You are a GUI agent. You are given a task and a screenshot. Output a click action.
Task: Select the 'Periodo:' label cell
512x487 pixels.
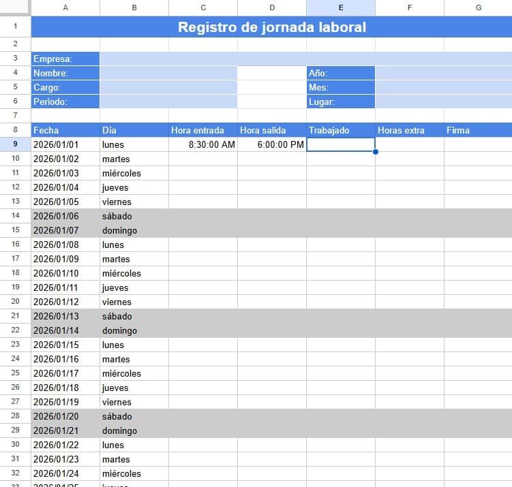[x=65, y=101]
